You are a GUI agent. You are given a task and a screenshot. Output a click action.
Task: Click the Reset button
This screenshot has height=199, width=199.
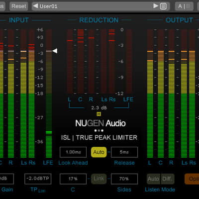click(18, 6)
